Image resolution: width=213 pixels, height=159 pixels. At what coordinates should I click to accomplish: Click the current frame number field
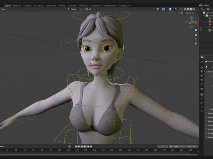[163, 147]
